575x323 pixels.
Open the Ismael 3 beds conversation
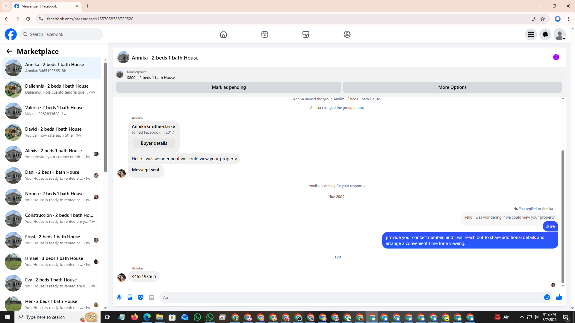[52, 262]
